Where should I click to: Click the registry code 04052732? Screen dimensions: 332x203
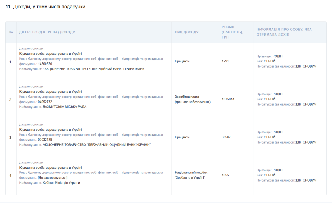click(45, 102)
